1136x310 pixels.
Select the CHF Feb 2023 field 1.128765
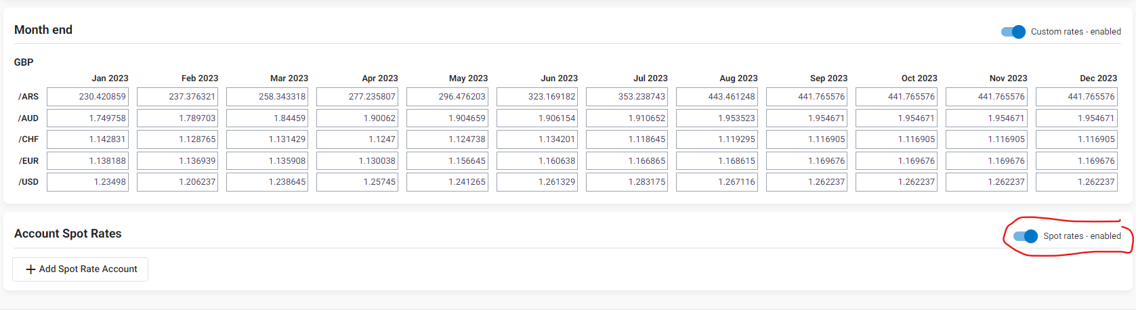[x=177, y=139]
